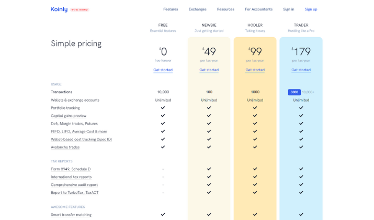This screenshot has width=374, height=220.
Task: Open the Form 8949, Schedule D link
Action: click(71, 169)
